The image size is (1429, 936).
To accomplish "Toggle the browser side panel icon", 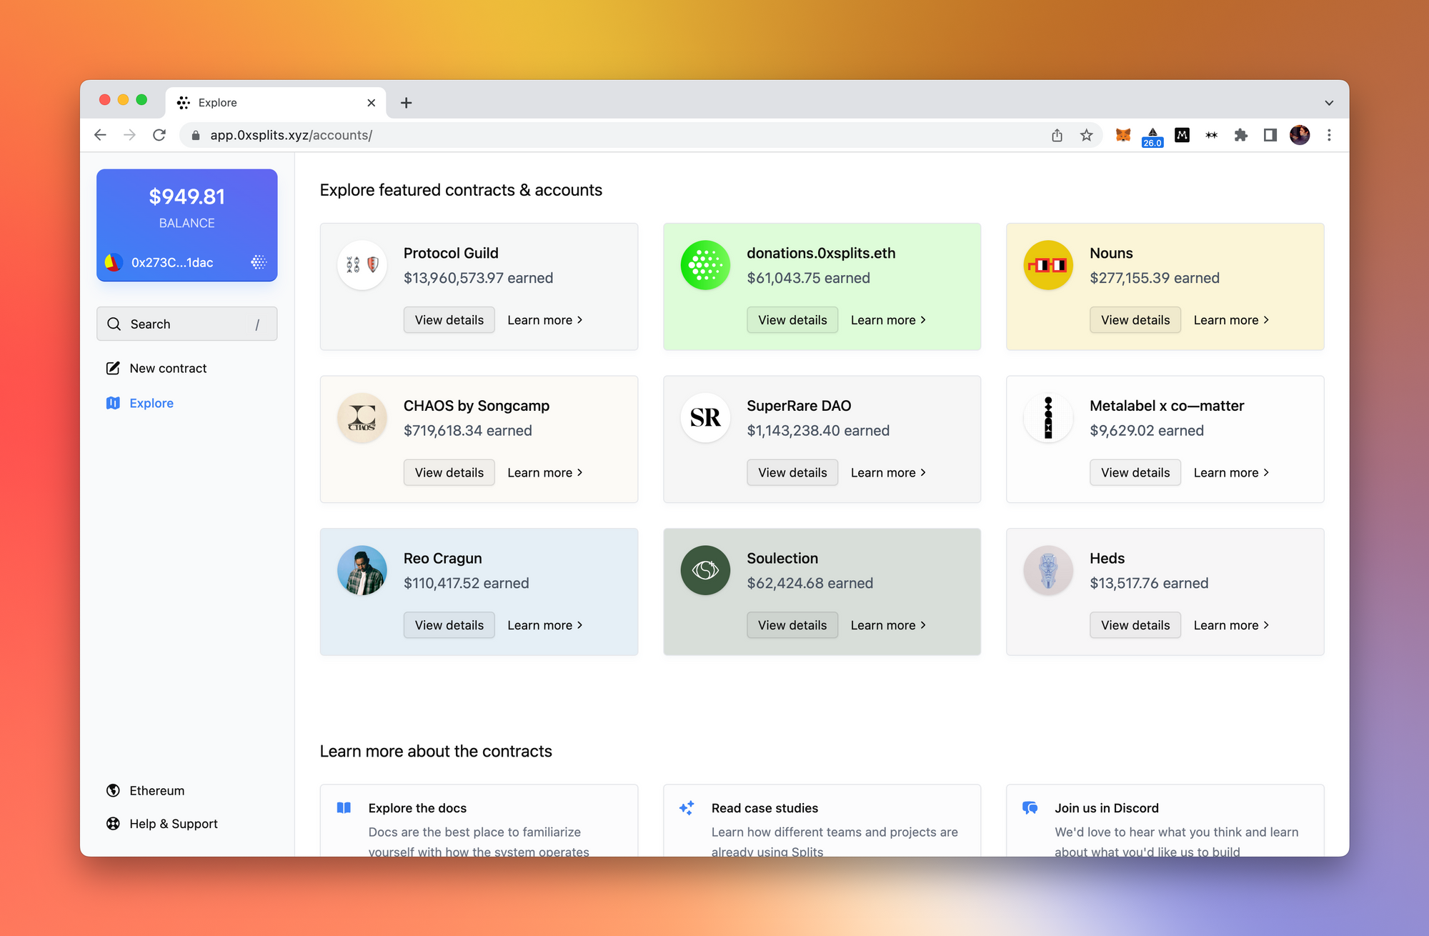I will click(1270, 135).
